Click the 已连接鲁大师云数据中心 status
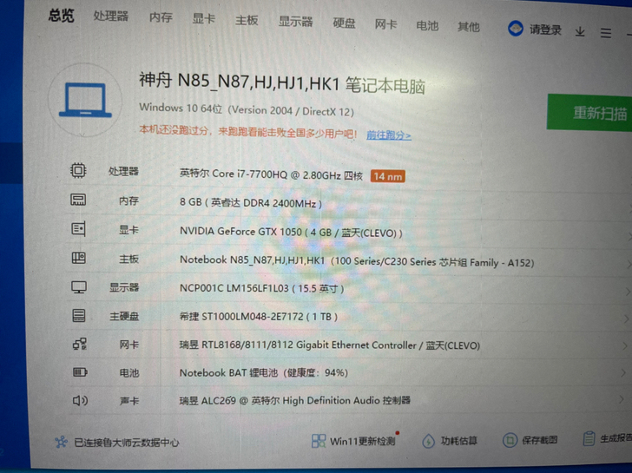 127,443
